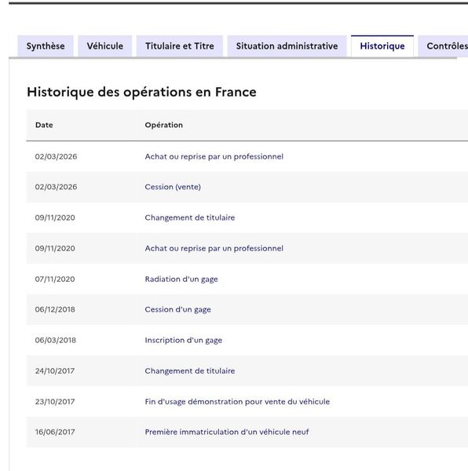Screen dimensions: 468x471
Task: Open the 02/03/2026 Achat ou reprise operation
Action: [x=214, y=156]
